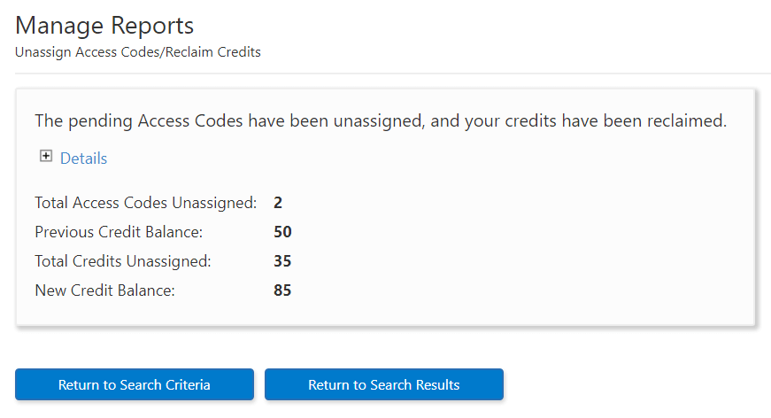Select the credits unassigned value 35
Image resolution: width=771 pixels, height=418 pixels.
282,261
